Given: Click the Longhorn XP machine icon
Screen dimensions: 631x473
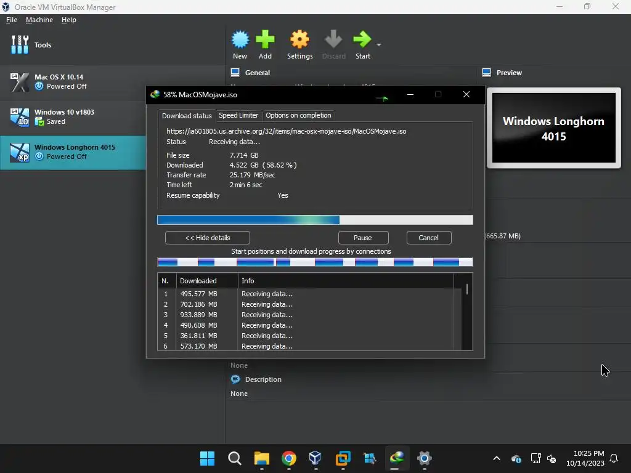Looking at the screenshot, I should [20, 153].
